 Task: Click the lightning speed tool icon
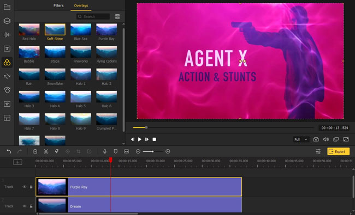tap(57, 151)
